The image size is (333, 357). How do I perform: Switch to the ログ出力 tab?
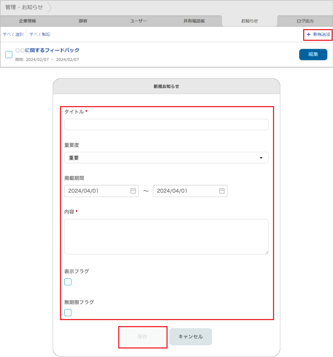point(305,21)
